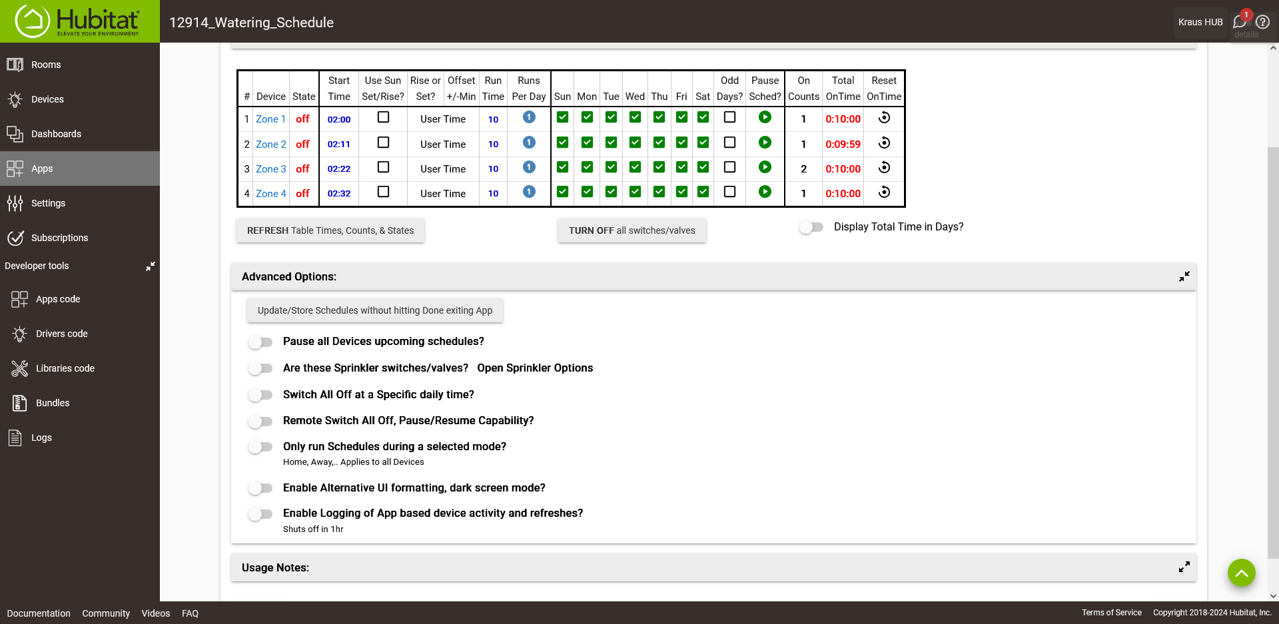The width and height of the screenshot is (1279, 624).
Task: Click the green scroll-to-top arrow button
Action: click(1241, 573)
